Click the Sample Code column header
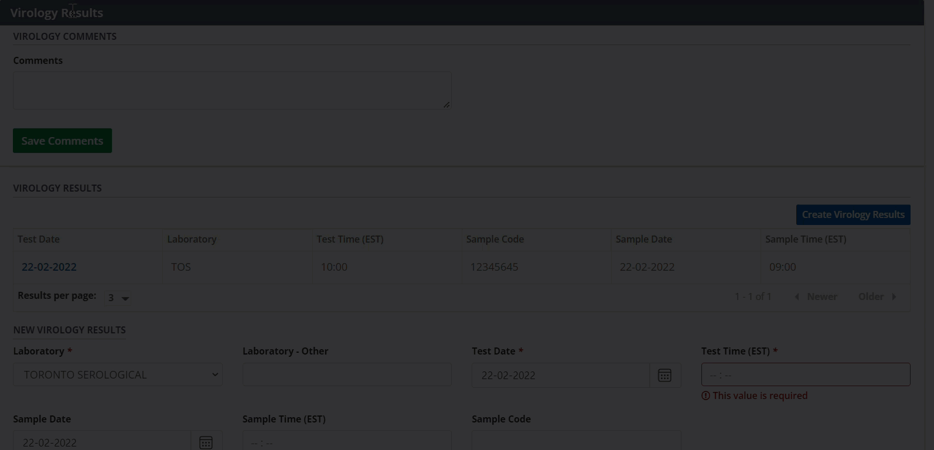 pos(495,239)
